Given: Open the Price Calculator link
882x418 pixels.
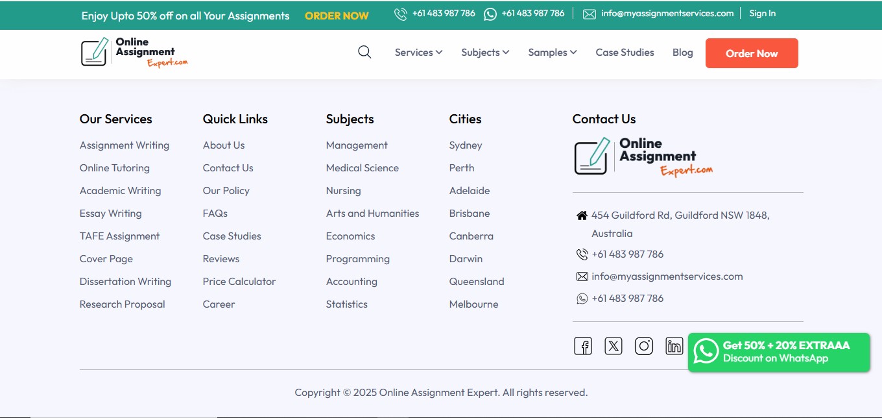Looking at the screenshot, I should pos(239,282).
